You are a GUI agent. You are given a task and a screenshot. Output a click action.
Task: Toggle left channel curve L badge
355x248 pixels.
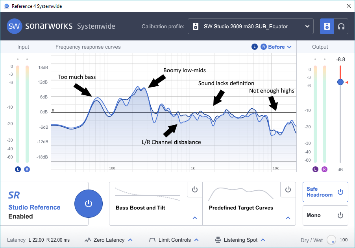pyautogui.click(x=255, y=47)
